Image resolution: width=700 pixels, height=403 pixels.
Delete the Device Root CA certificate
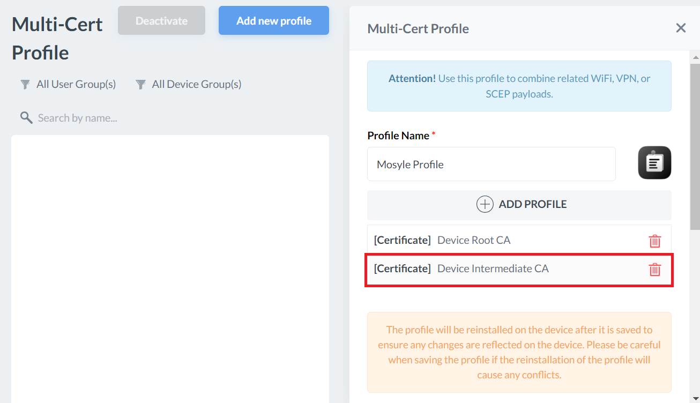point(654,241)
